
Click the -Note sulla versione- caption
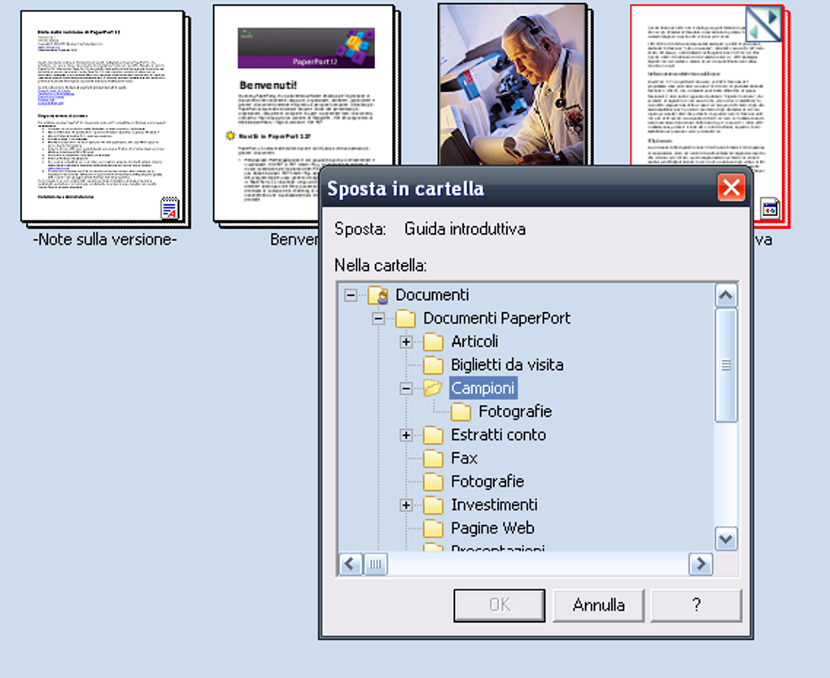coord(105,240)
